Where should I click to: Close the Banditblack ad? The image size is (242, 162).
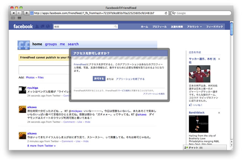click(x=219, y=113)
